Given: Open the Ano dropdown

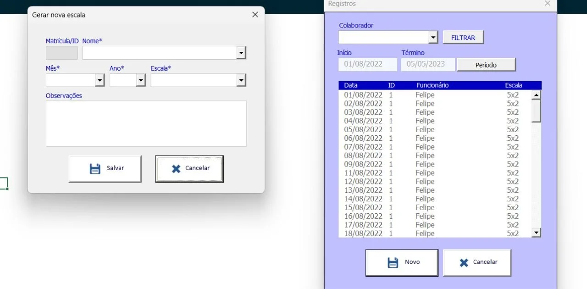Looking at the screenshot, I should coord(141,80).
